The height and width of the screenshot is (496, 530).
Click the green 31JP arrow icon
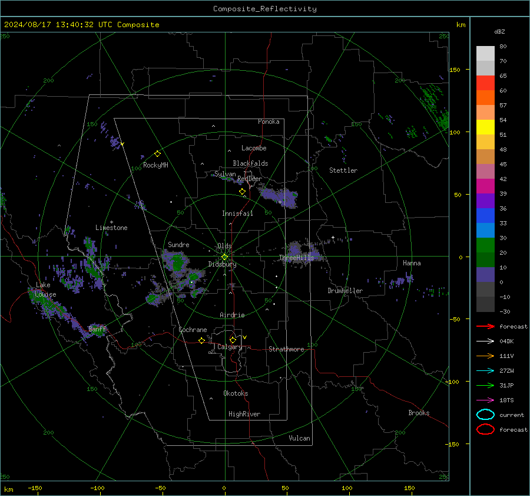485,385
